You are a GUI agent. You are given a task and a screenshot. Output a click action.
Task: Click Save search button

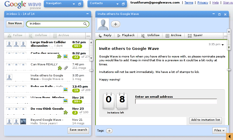(x=78, y=130)
